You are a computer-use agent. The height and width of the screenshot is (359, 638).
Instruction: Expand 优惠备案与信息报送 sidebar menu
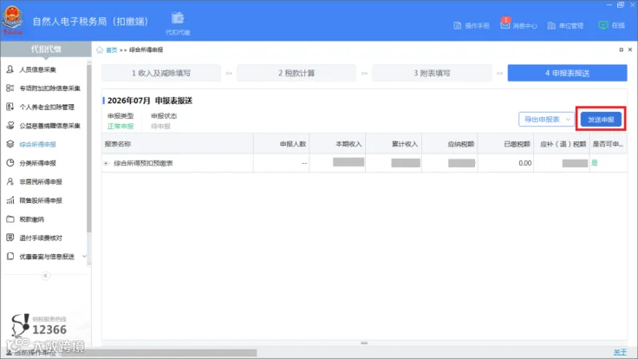(x=46, y=257)
